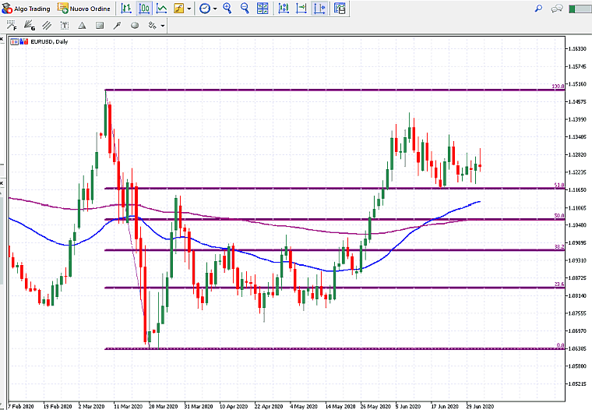Expand the timeframe period clock dropdown
The image size is (592, 410).
[x=214, y=9]
